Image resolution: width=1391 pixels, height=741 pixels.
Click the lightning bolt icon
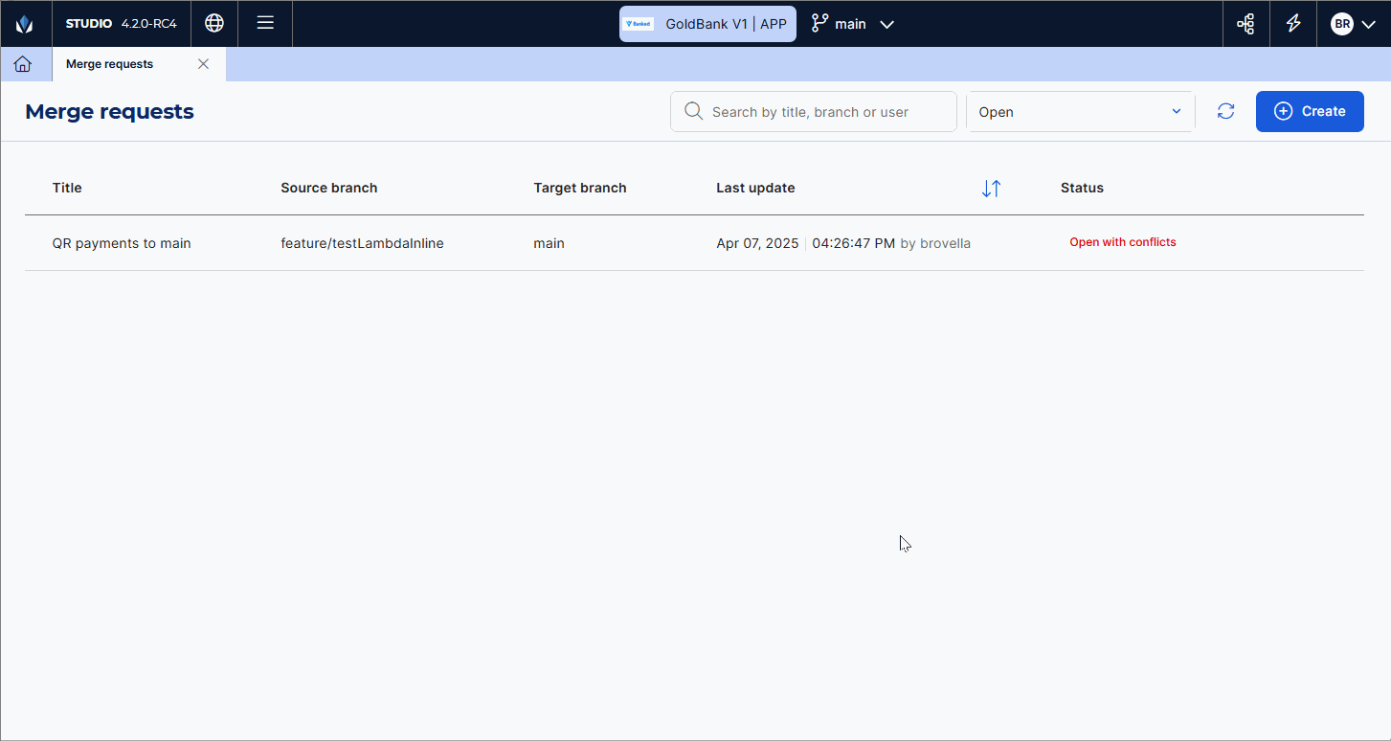(1293, 24)
